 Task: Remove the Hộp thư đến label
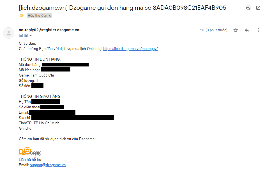click(x=50, y=16)
